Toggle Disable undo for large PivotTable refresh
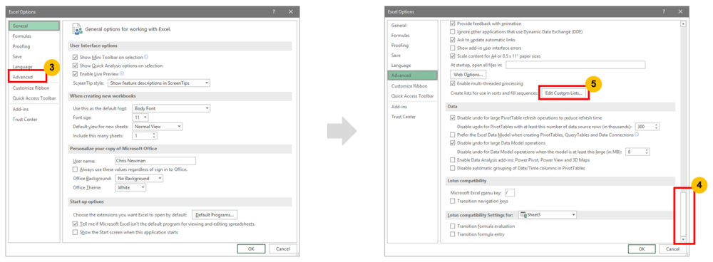The image size is (713, 262). [453, 117]
